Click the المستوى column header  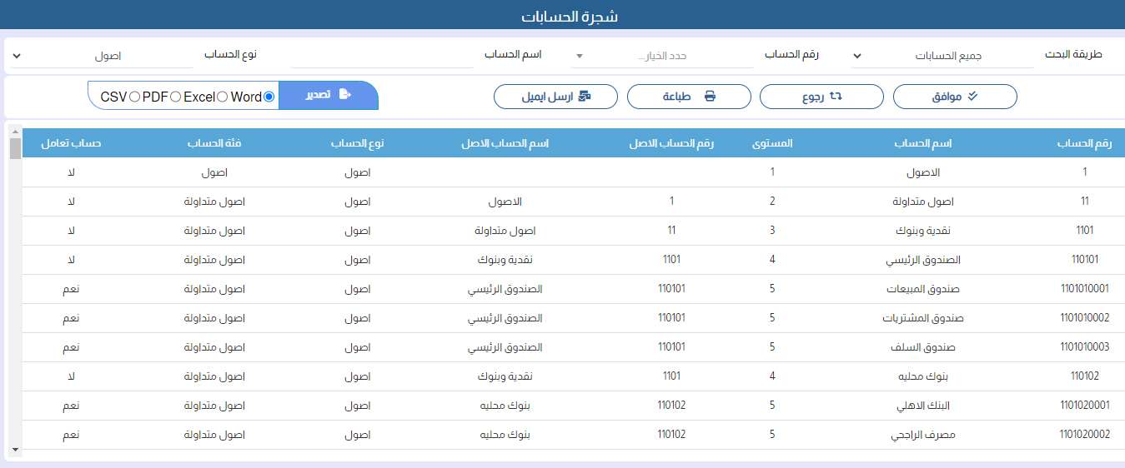tap(772, 143)
